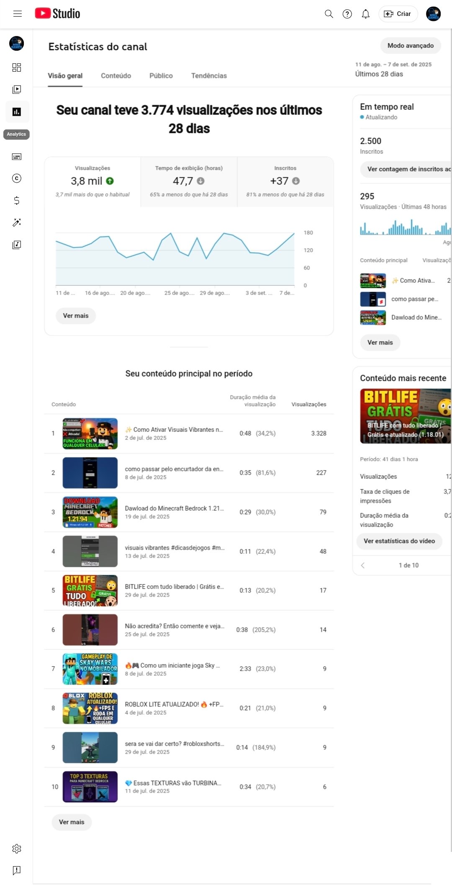This screenshot has height=885, width=452.
Task: Click the green up-arrow beside 3,8 mil
Action: 110,181
